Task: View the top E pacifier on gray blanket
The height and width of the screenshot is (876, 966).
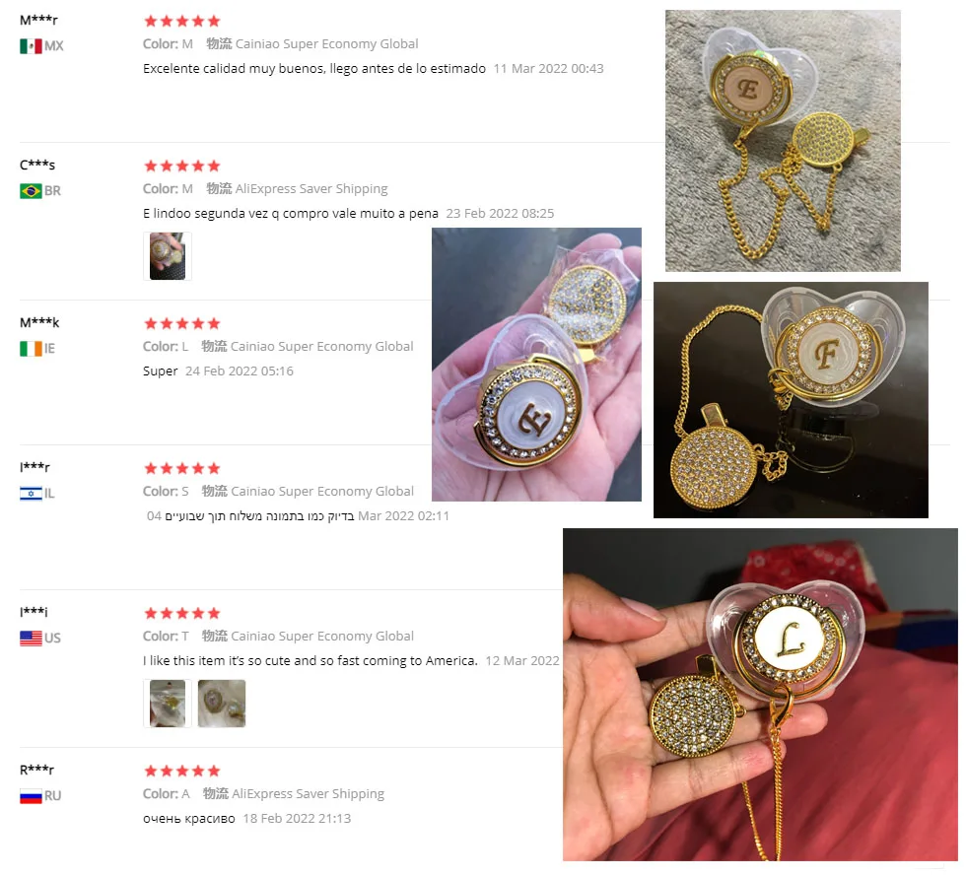Action: click(783, 141)
